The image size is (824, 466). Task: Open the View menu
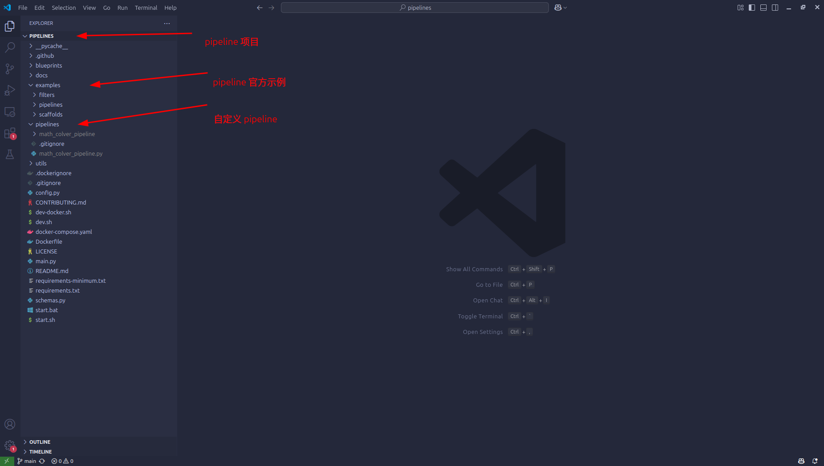89,8
